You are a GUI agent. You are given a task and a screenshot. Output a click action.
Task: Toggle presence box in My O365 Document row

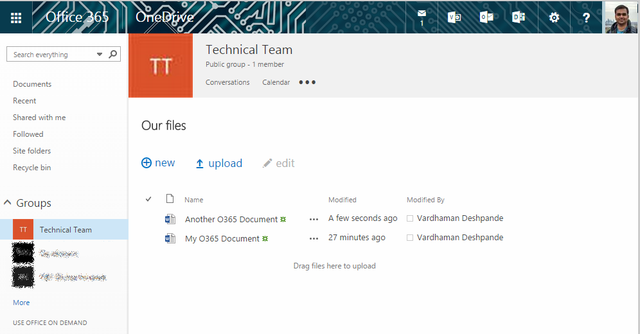pos(410,238)
